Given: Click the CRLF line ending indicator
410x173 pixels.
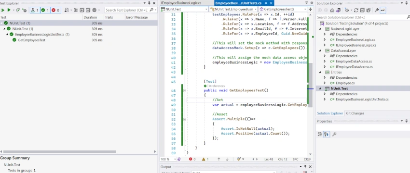Looking at the screenshot, I should click(307, 159).
